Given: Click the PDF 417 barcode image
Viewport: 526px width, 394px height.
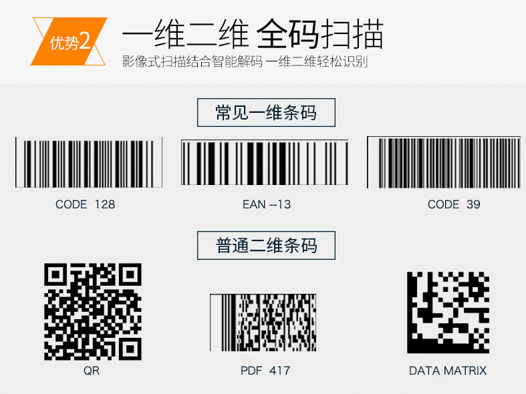Looking at the screenshot, I should [263, 323].
